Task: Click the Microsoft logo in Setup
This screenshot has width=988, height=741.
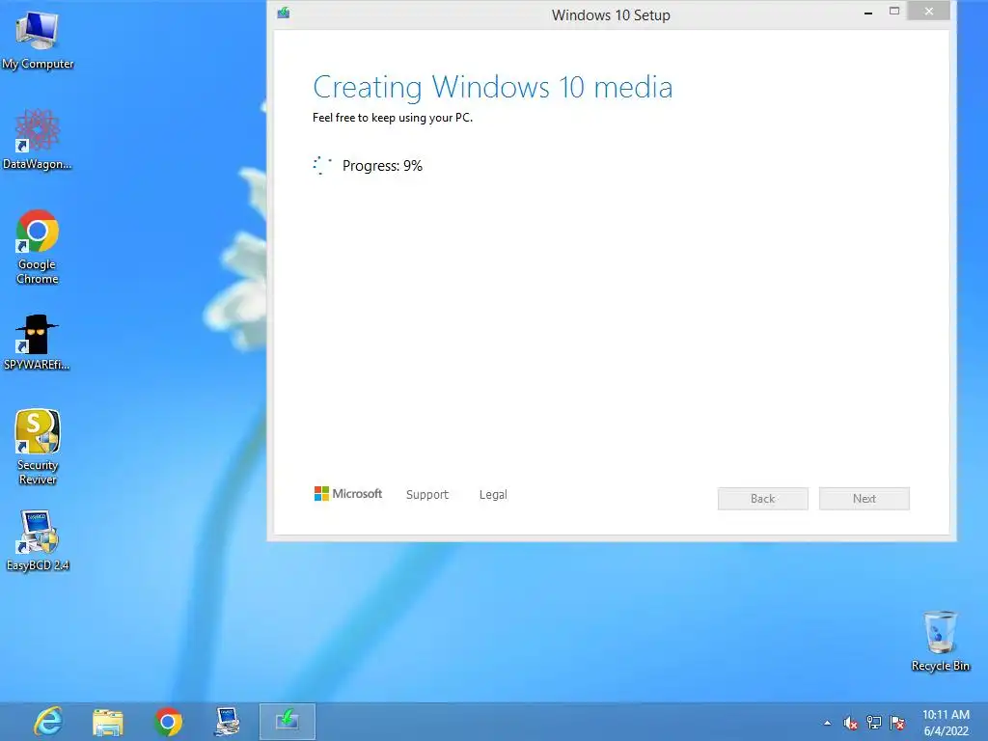Action: click(x=347, y=494)
